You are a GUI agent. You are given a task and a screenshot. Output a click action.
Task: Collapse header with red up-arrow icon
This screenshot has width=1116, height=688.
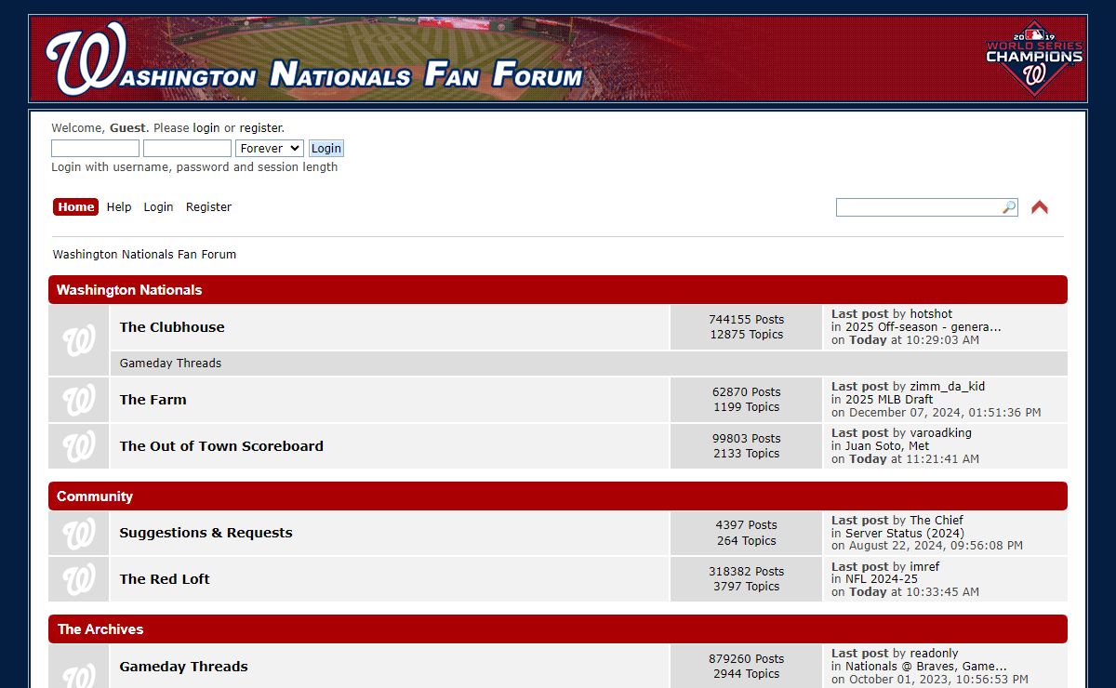click(x=1040, y=207)
